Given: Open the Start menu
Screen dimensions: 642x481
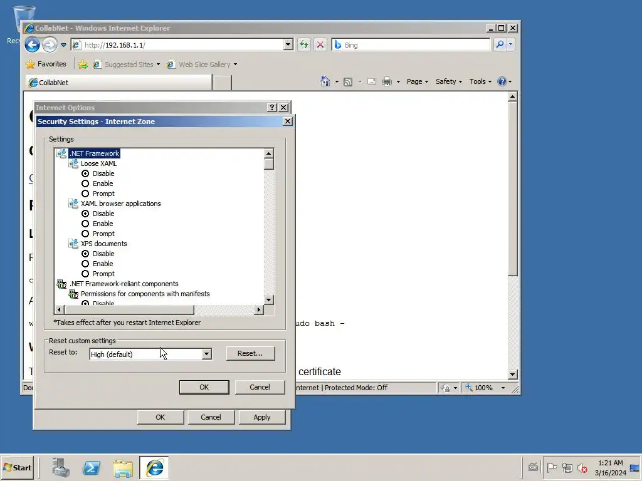Looking at the screenshot, I should point(17,467).
